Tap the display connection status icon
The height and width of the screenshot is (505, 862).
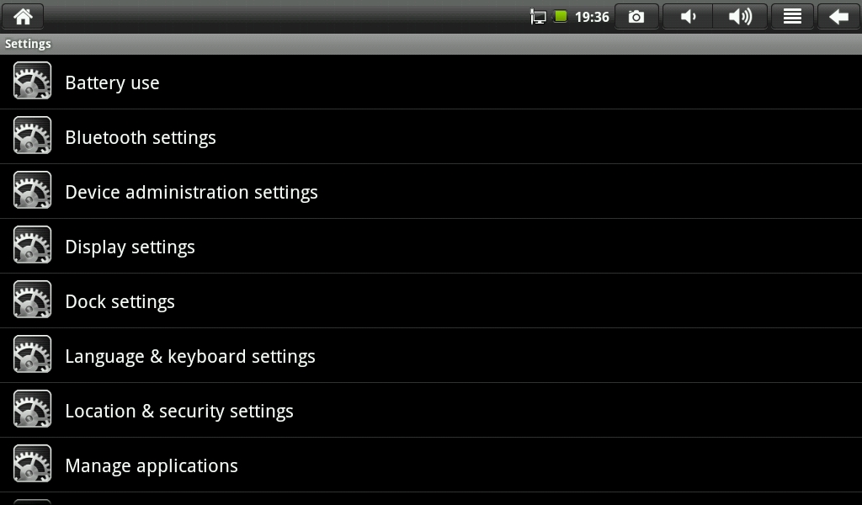click(x=538, y=17)
